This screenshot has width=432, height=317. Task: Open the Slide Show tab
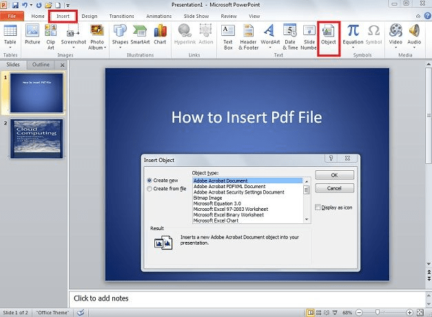(x=196, y=16)
